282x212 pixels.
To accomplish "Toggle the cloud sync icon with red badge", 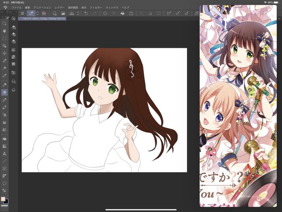I will point(44,13).
